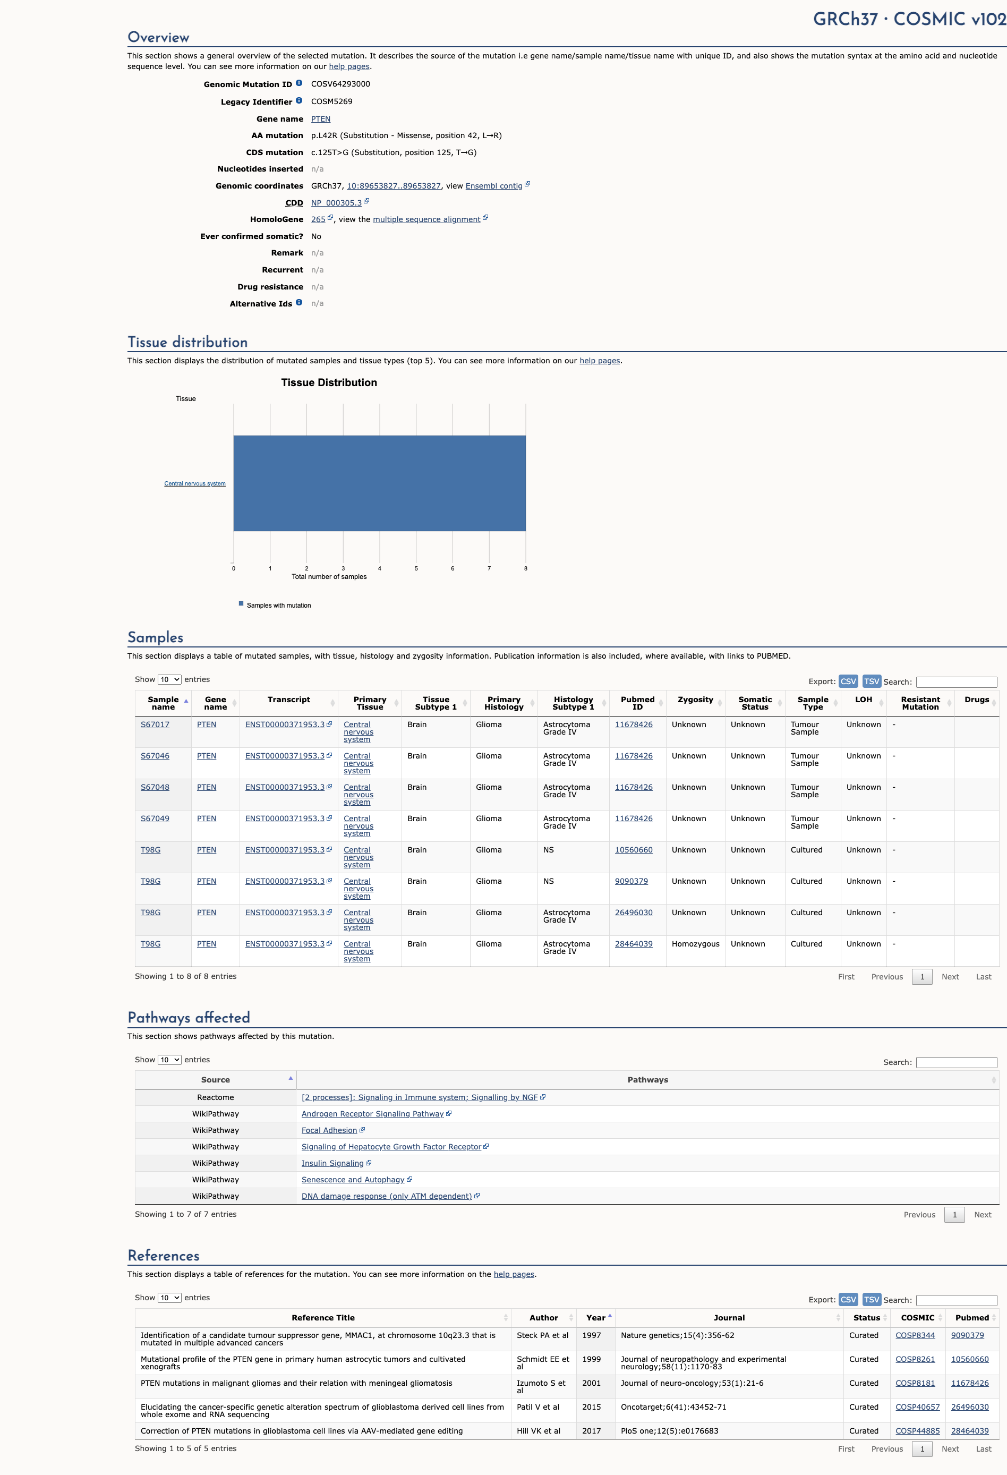Click external icon after Androgen Receptor Signaling Pathway
The width and height of the screenshot is (1007, 1475).
coord(449,1113)
